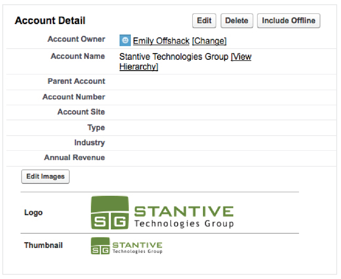341x279 pixels.
Task: Click the Account Name field label
Action: click(x=78, y=56)
